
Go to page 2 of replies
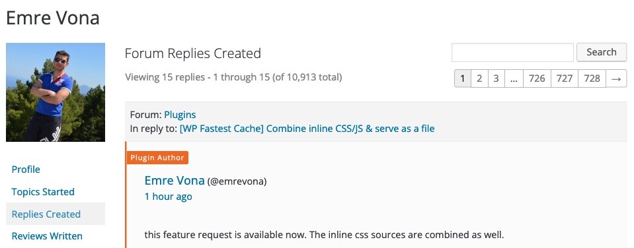[479, 78]
